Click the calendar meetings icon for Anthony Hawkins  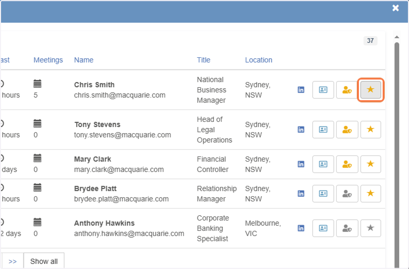[37, 222]
